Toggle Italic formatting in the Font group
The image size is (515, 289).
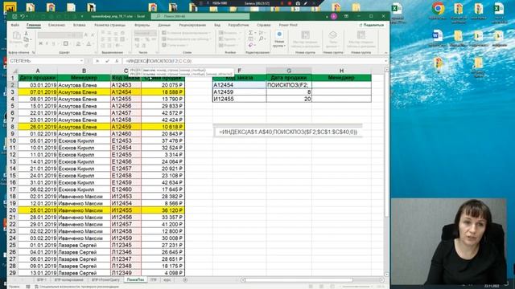point(47,43)
